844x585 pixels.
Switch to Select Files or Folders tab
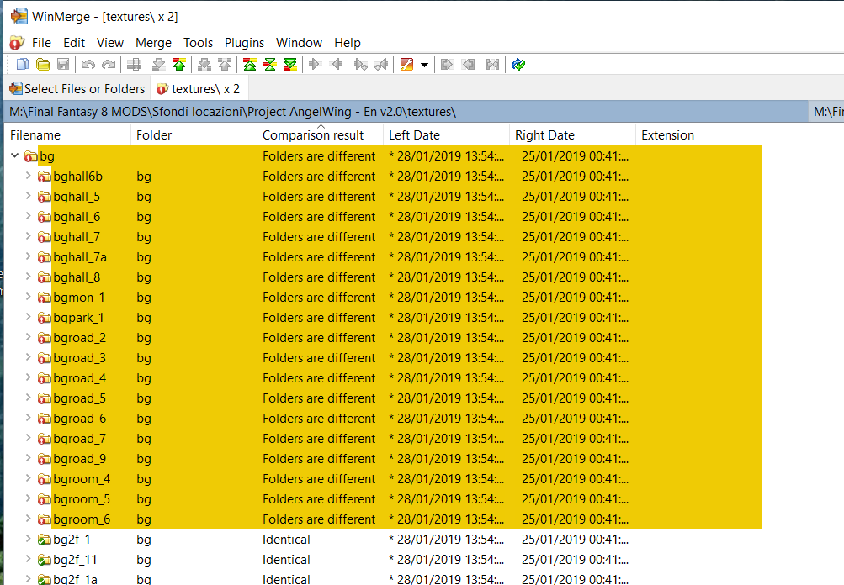click(x=77, y=89)
